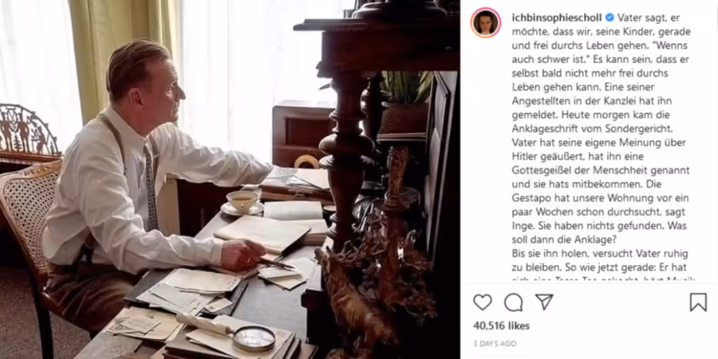This screenshot has width=718, height=359.
Task: Reveal the cut-off last caption line
Action: (x=604, y=278)
